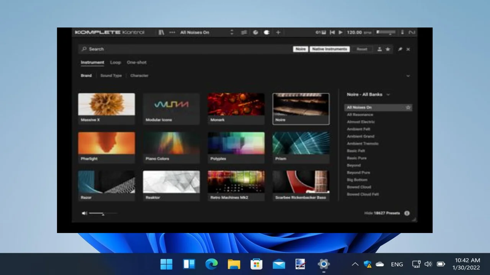Image resolution: width=490 pixels, height=275 pixels.
Task: Open Windows Start menu on taskbar
Action: pyautogui.click(x=167, y=264)
